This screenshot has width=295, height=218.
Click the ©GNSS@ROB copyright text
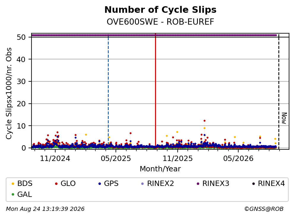point(264,209)
